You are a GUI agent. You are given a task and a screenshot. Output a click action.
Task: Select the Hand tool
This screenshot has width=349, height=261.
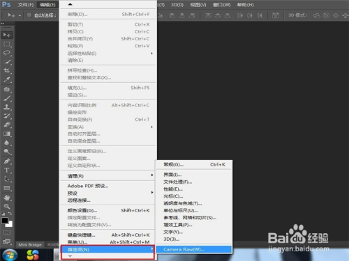click(7, 198)
